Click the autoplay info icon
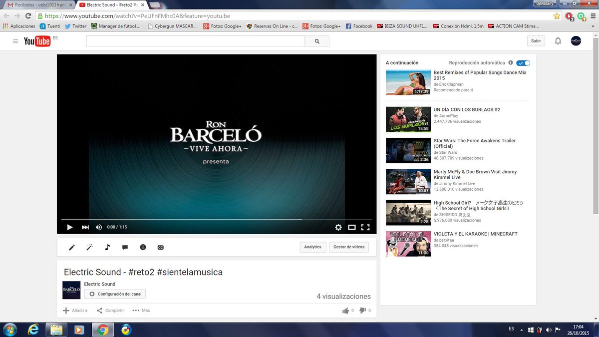The width and height of the screenshot is (599, 337). click(510, 63)
